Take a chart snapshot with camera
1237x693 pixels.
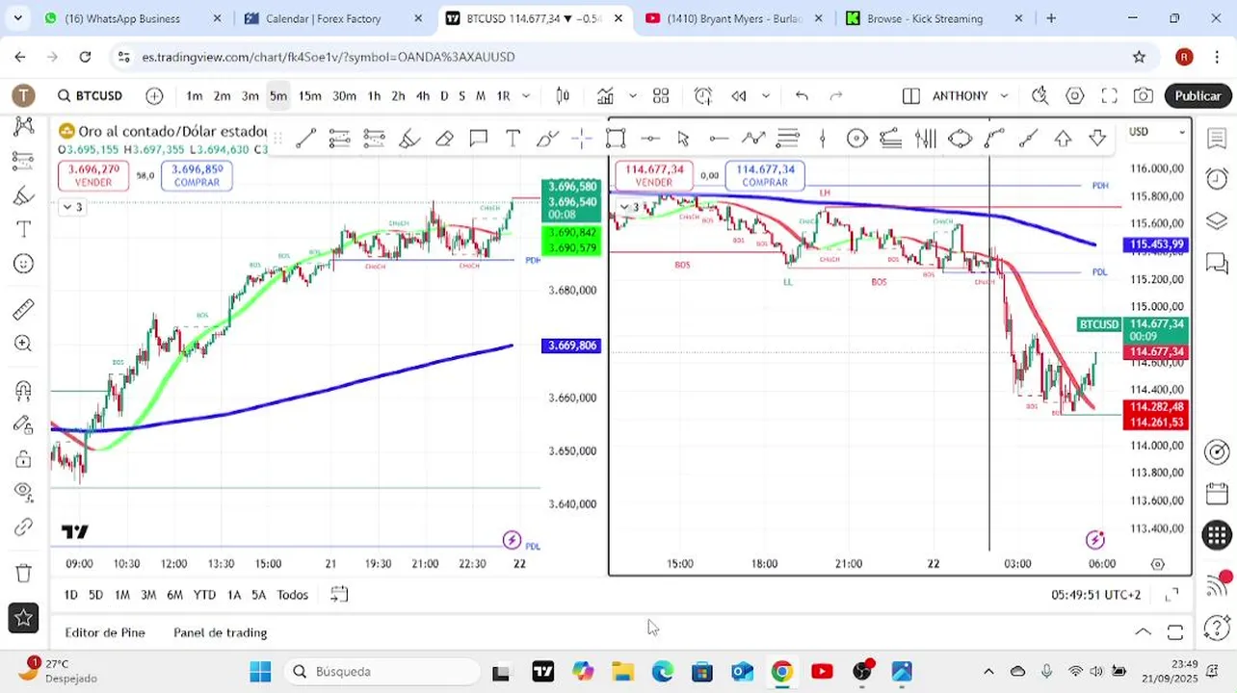click(x=1144, y=96)
